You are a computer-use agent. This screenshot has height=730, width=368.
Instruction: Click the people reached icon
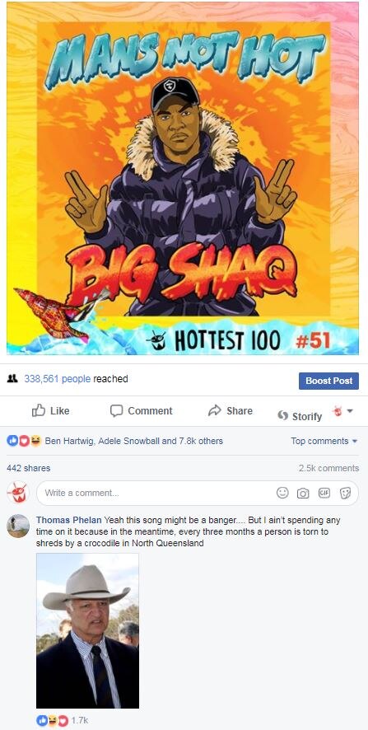(12, 379)
